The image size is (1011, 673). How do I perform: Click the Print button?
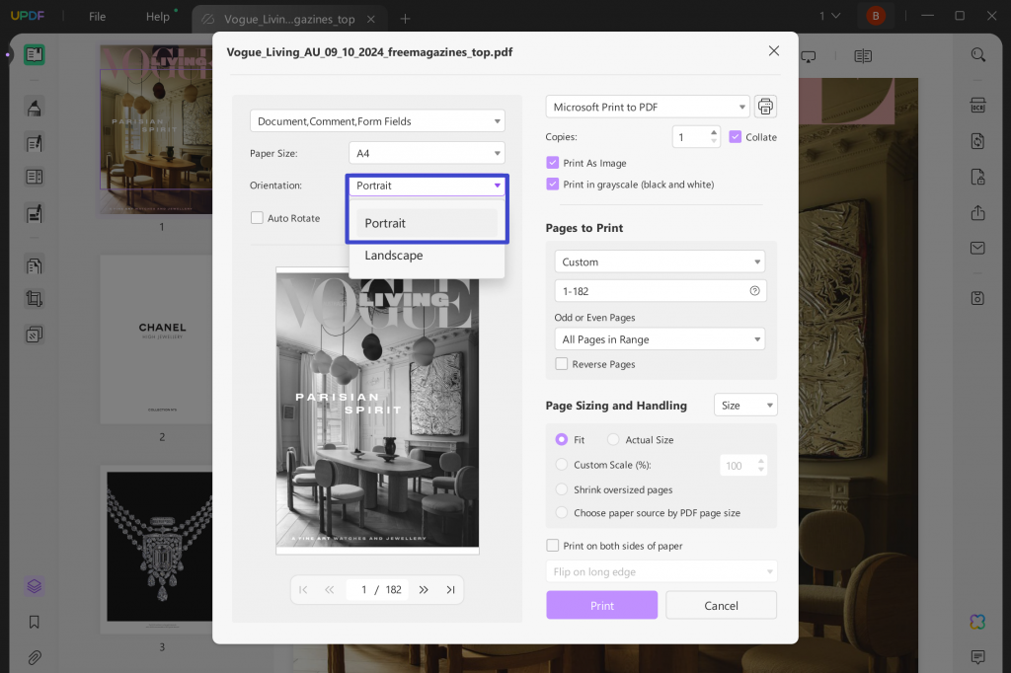point(601,605)
